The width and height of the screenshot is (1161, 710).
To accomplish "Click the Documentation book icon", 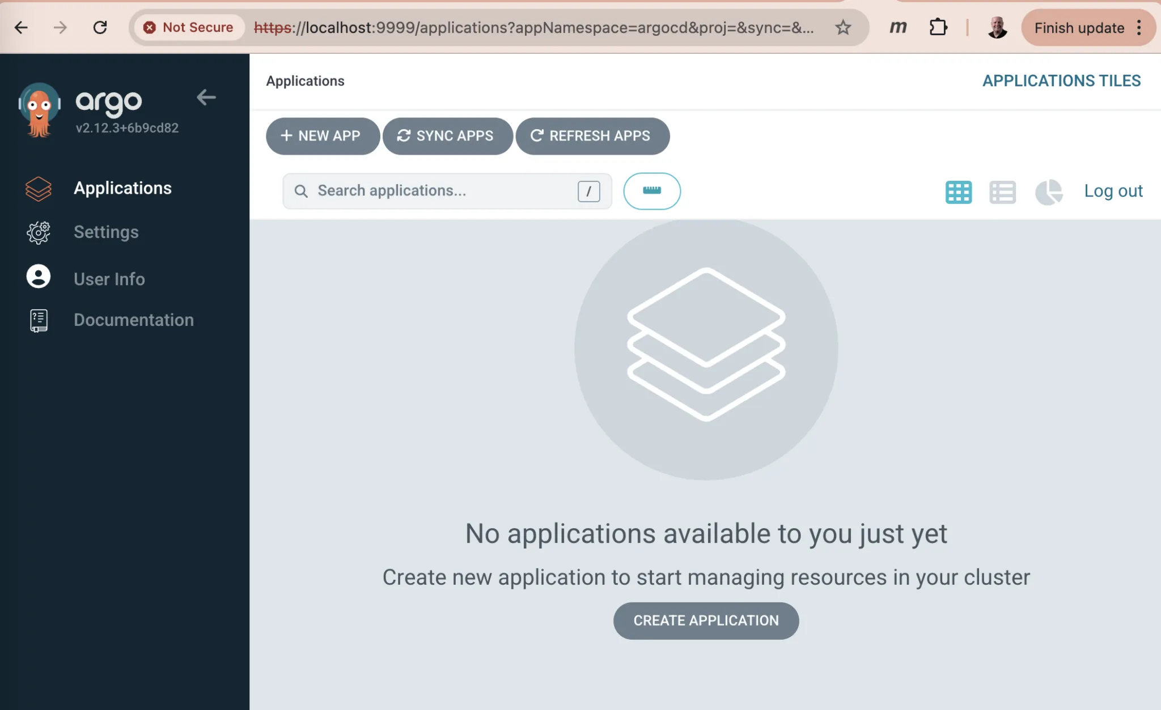I will tap(38, 321).
